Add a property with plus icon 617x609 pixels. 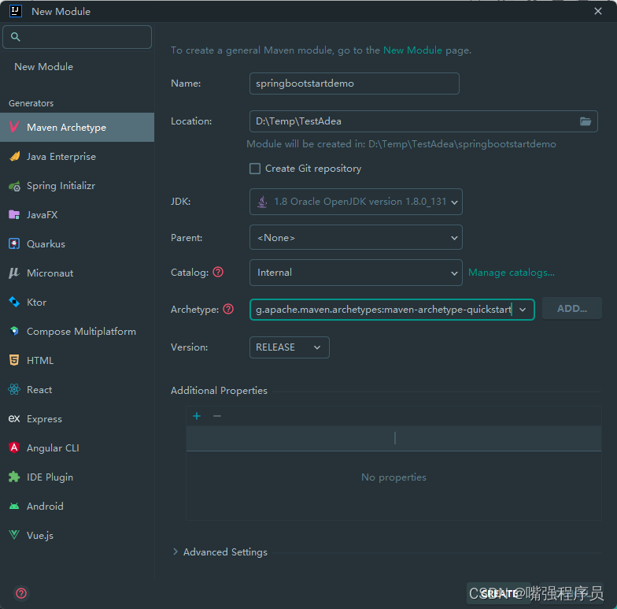[197, 416]
